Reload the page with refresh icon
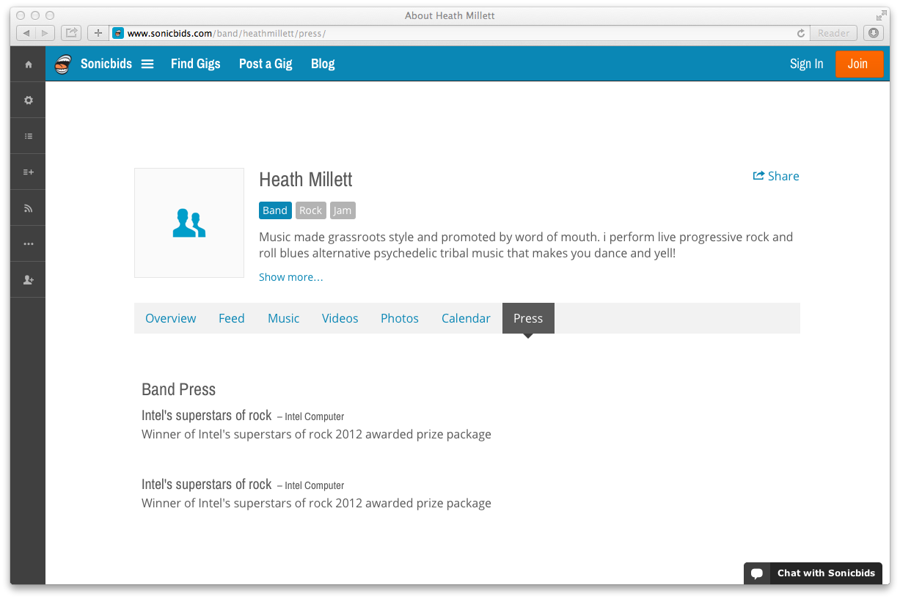 [x=801, y=33]
